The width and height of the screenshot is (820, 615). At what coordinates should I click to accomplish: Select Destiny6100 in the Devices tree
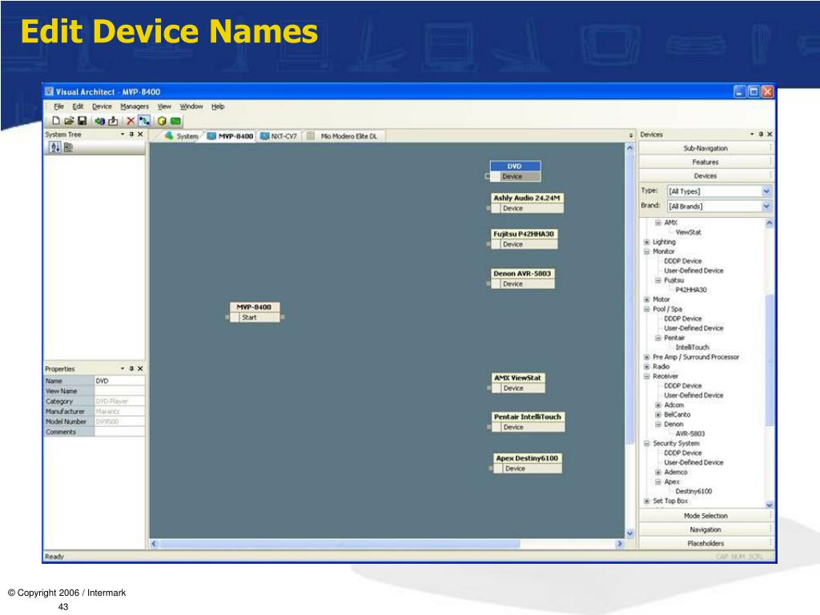(x=693, y=492)
